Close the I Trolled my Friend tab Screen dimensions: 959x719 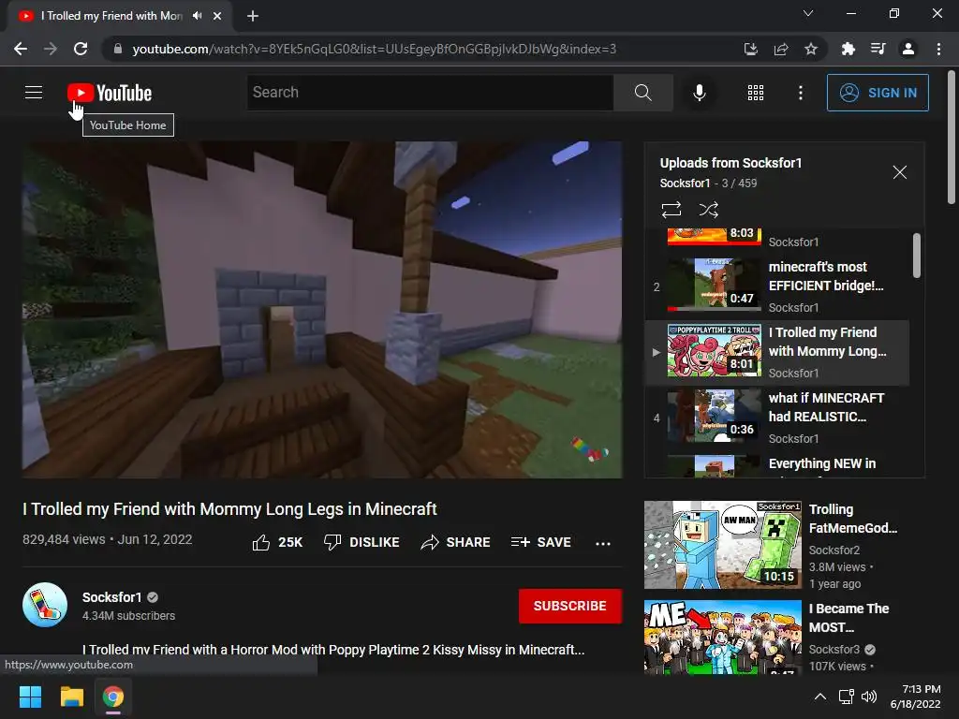217,16
